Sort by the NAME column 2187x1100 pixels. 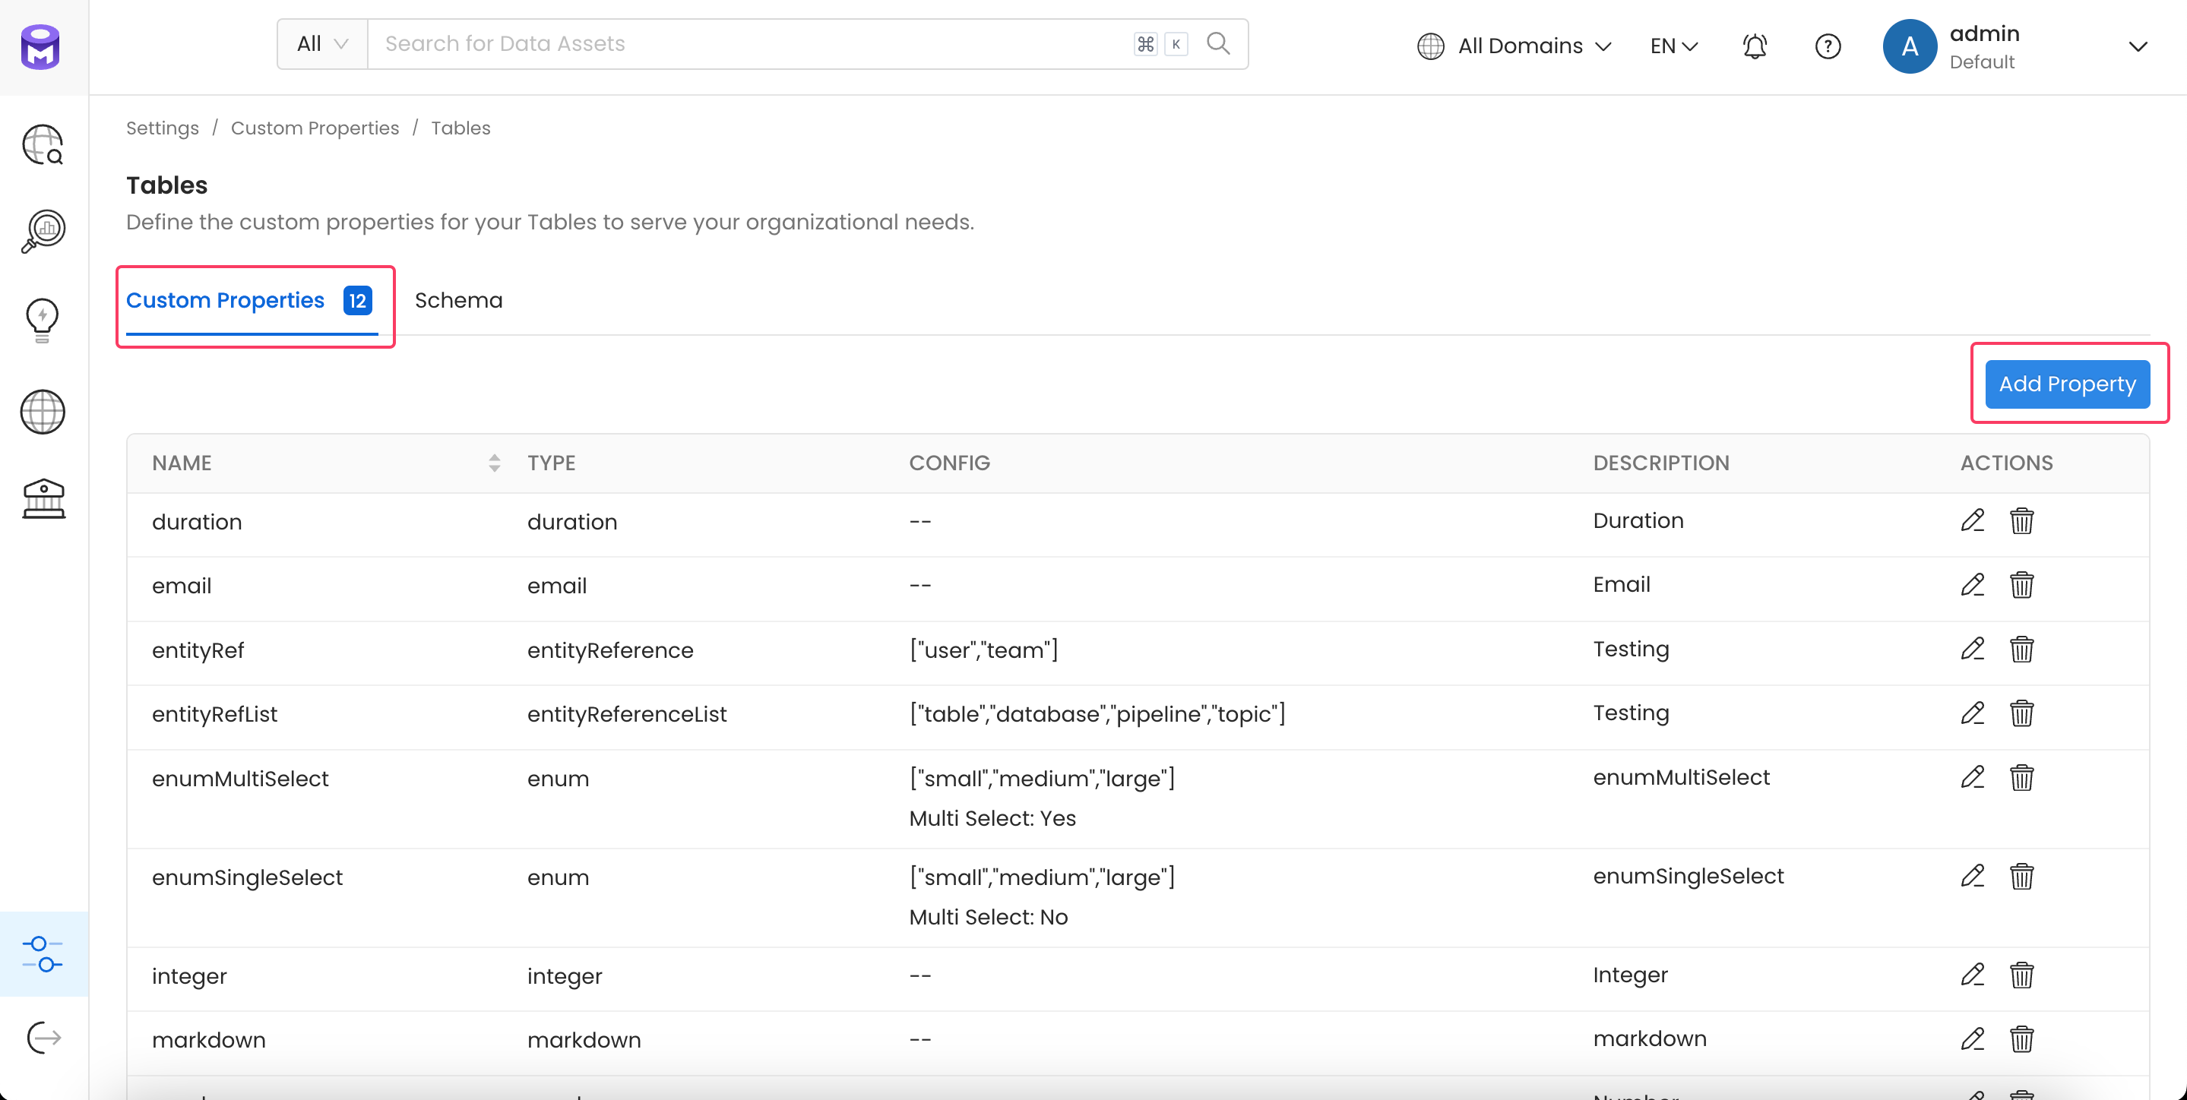pyautogui.click(x=494, y=463)
